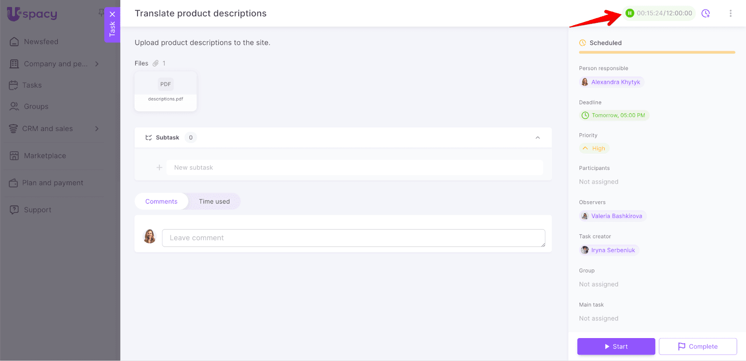Expand Company and people submenu
Image resolution: width=746 pixels, height=361 pixels.
(x=97, y=64)
